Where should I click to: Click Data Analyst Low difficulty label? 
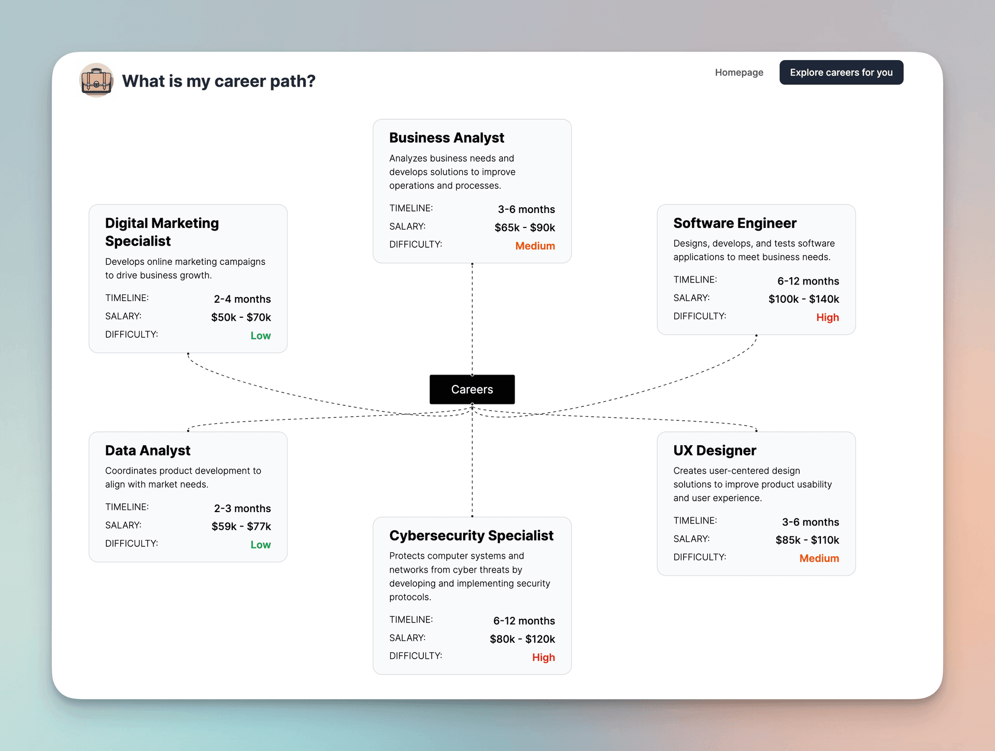[x=261, y=545]
